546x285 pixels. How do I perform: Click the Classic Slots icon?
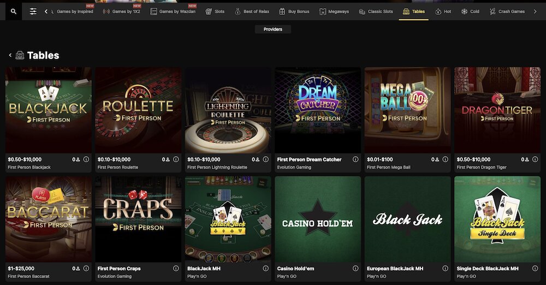[362, 11]
